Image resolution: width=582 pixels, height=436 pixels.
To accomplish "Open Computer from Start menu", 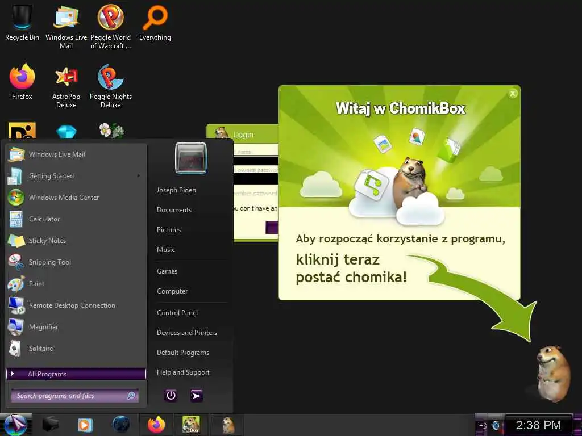I will point(172,291).
